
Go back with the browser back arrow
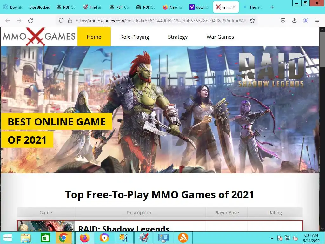coord(8,21)
